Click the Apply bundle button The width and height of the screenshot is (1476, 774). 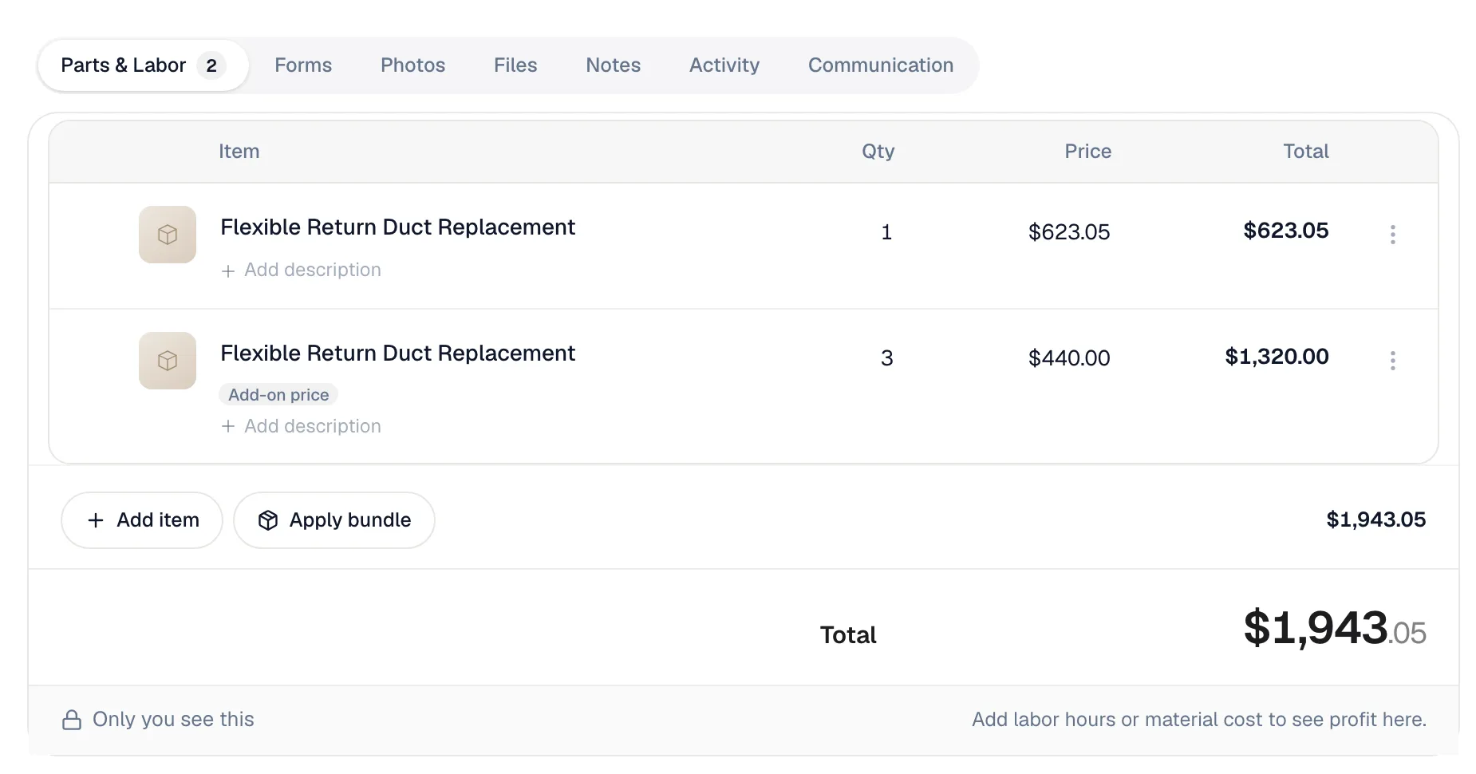point(334,520)
